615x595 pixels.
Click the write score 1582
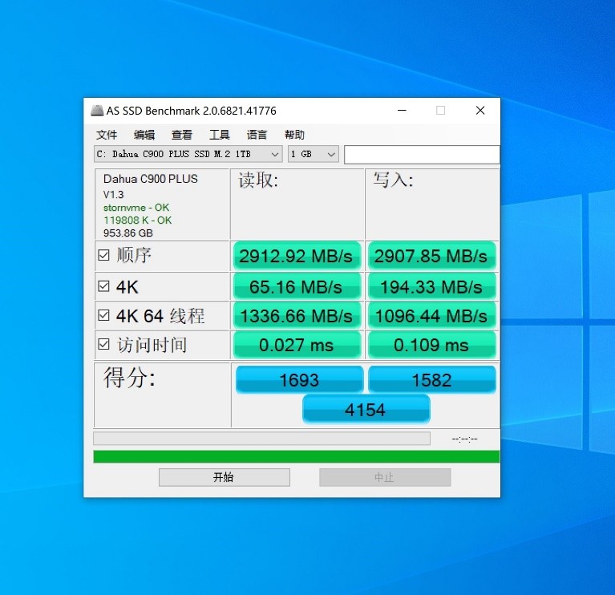(x=432, y=379)
